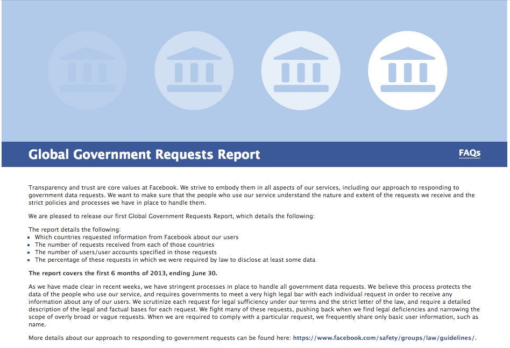Click the brightest white government building icon
The width and height of the screenshot is (510, 348).
(x=408, y=71)
